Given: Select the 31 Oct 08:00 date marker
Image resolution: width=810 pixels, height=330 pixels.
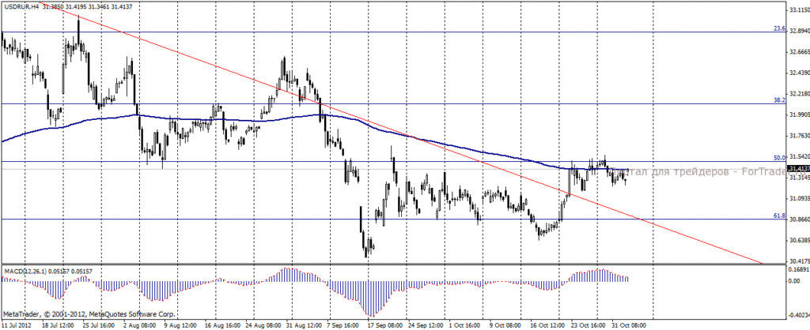Looking at the screenshot, I should [629, 326].
